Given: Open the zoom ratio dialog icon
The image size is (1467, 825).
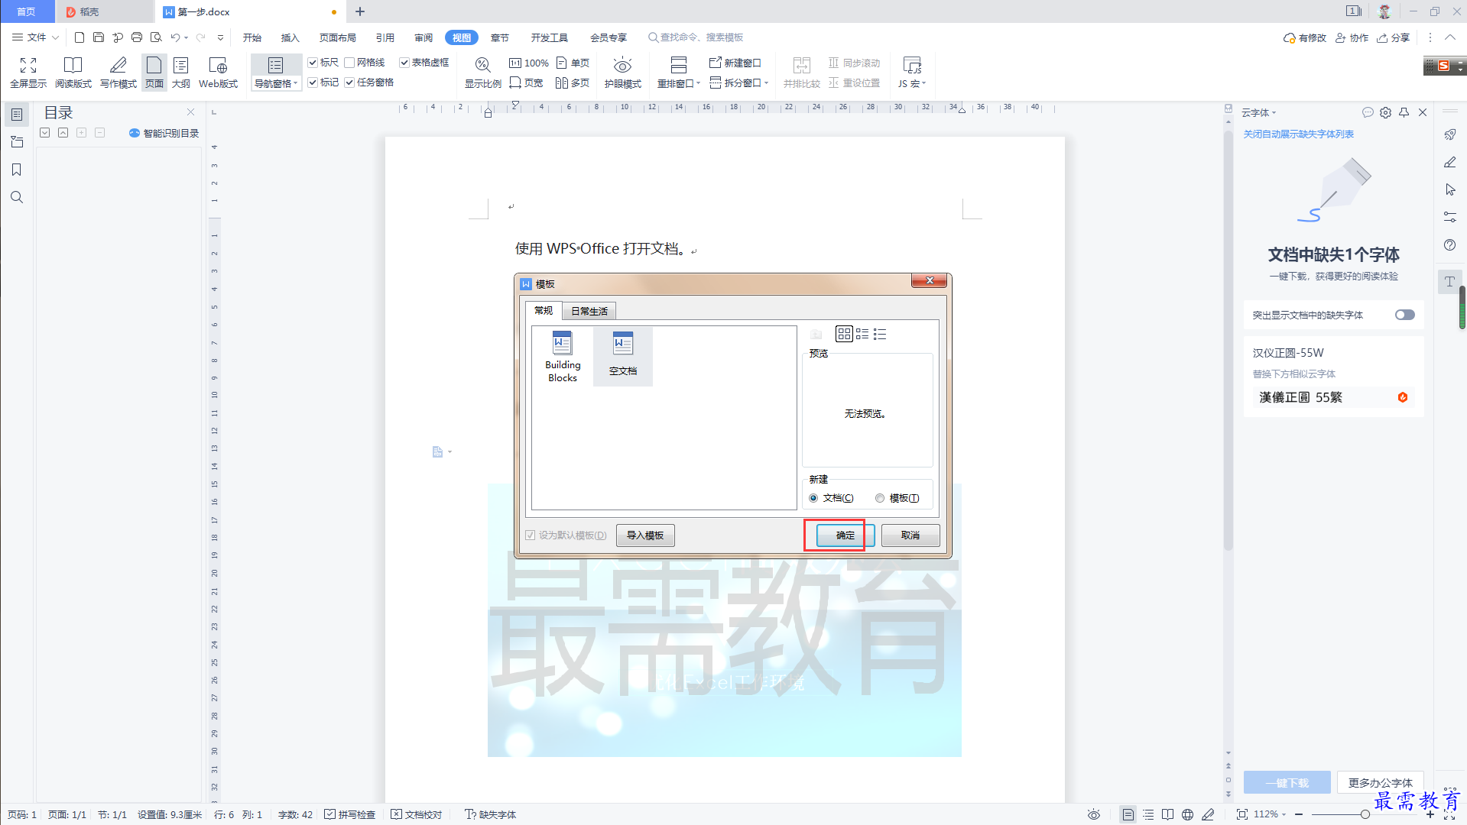Looking at the screenshot, I should [x=482, y=73].
